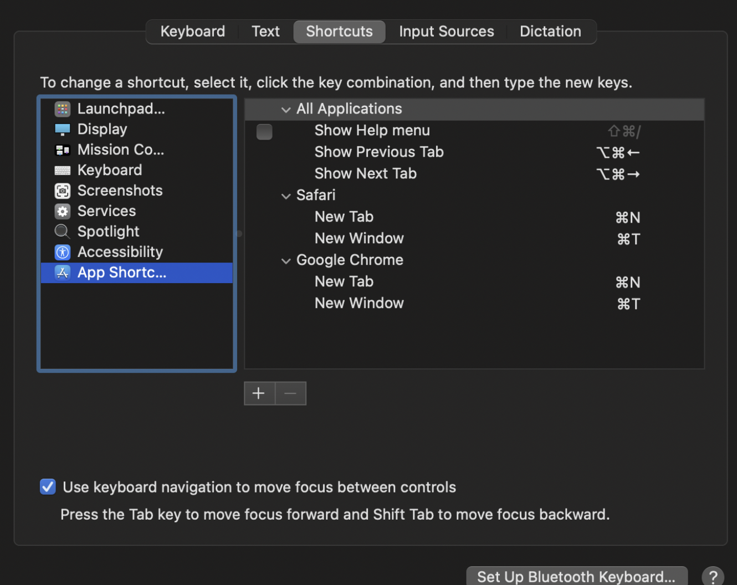Image resolution: width=737 pixels, height=585 pixels.
Task: Collapse the Google Chrome shortcuts group
Action: pyautogui.click(x=286, y=261)
